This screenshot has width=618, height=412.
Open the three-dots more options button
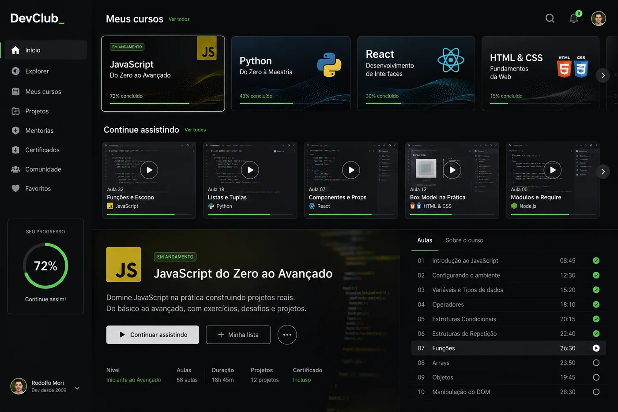point(287,335)
